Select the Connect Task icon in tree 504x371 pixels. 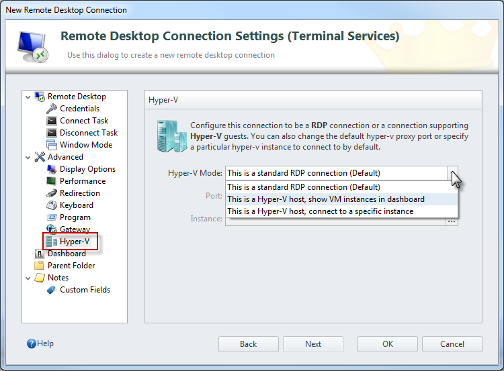[52, 121]
